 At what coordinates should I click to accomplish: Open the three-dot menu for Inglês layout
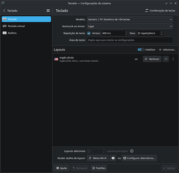[x=173, y=59]
